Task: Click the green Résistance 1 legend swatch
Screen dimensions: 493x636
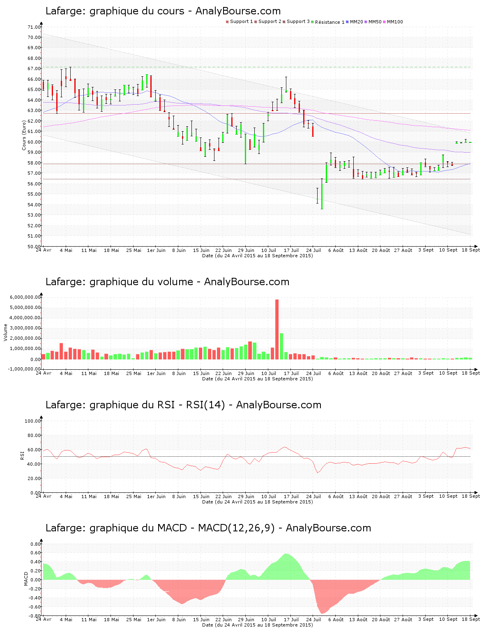Action: tap(312, 22)
